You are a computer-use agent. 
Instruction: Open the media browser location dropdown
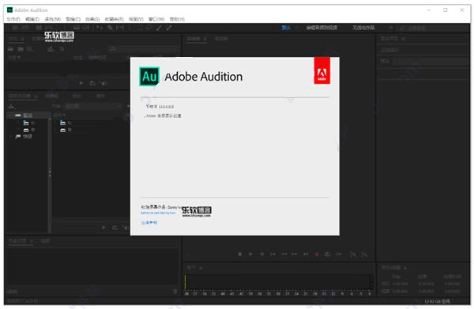pos(93,106)
